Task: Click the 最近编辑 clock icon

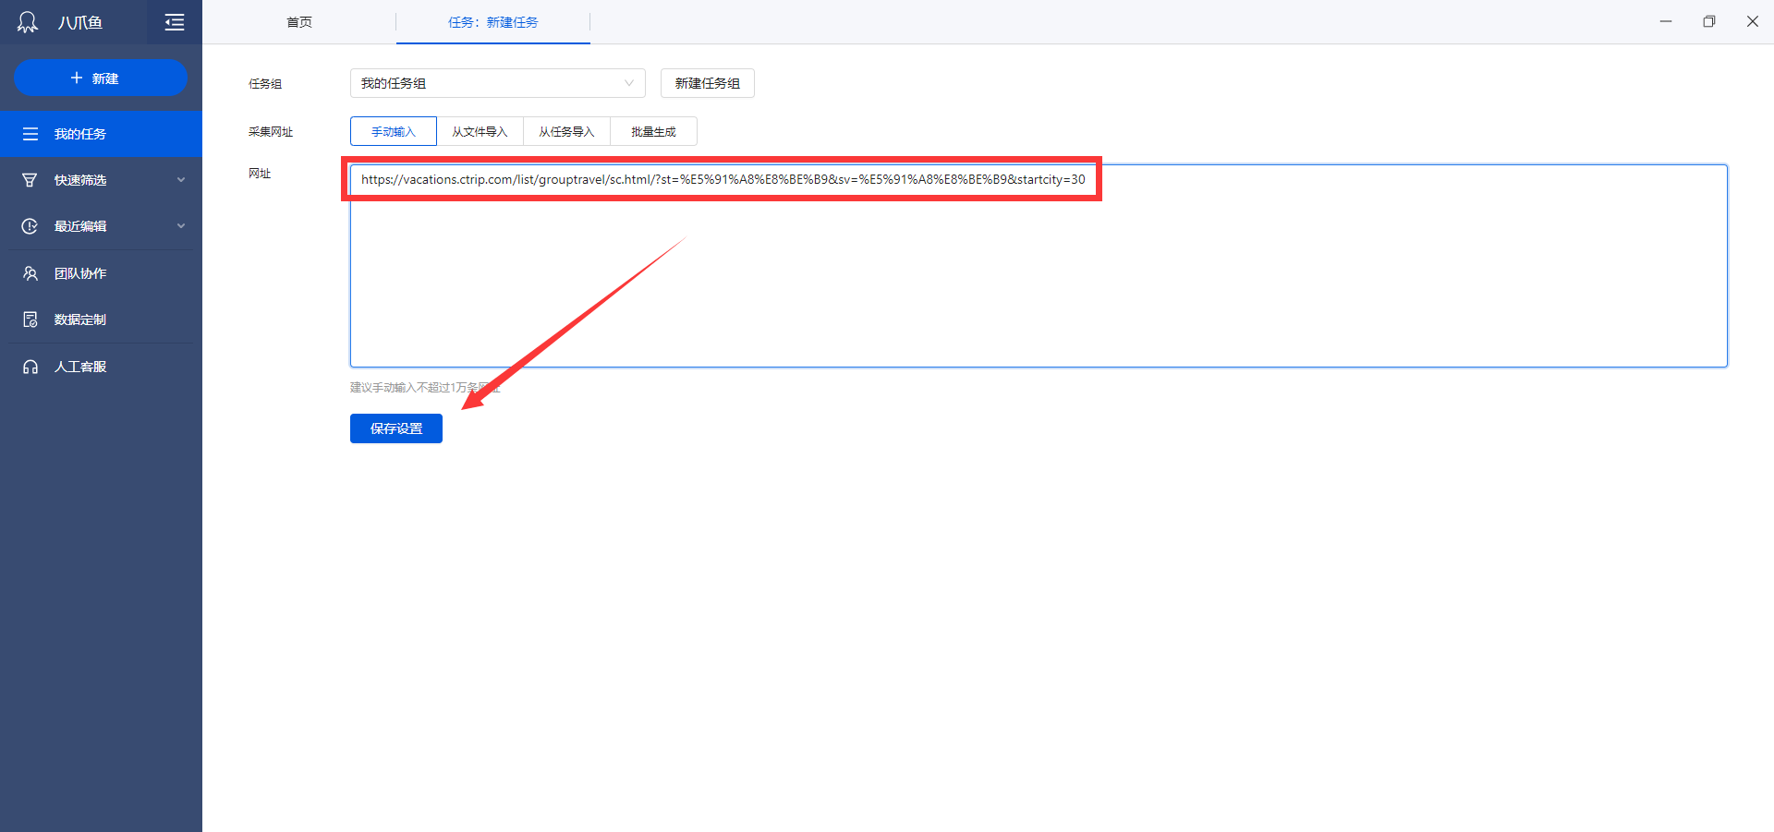Action: tap(30, 226)
